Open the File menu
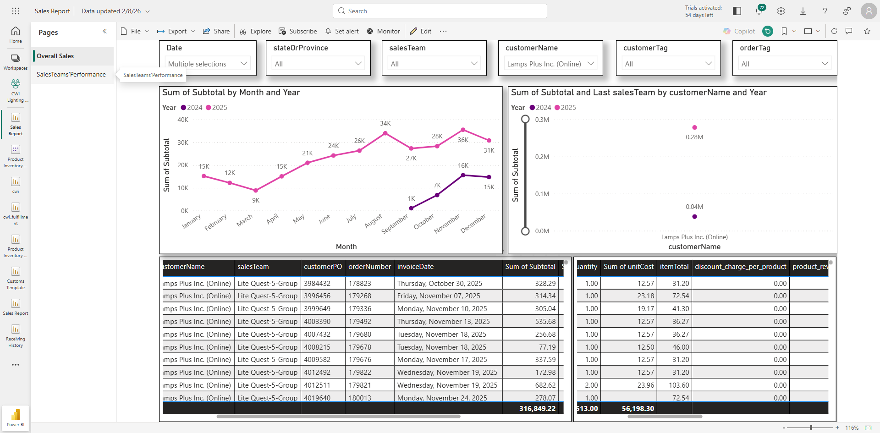 click(x=135, y=31)
